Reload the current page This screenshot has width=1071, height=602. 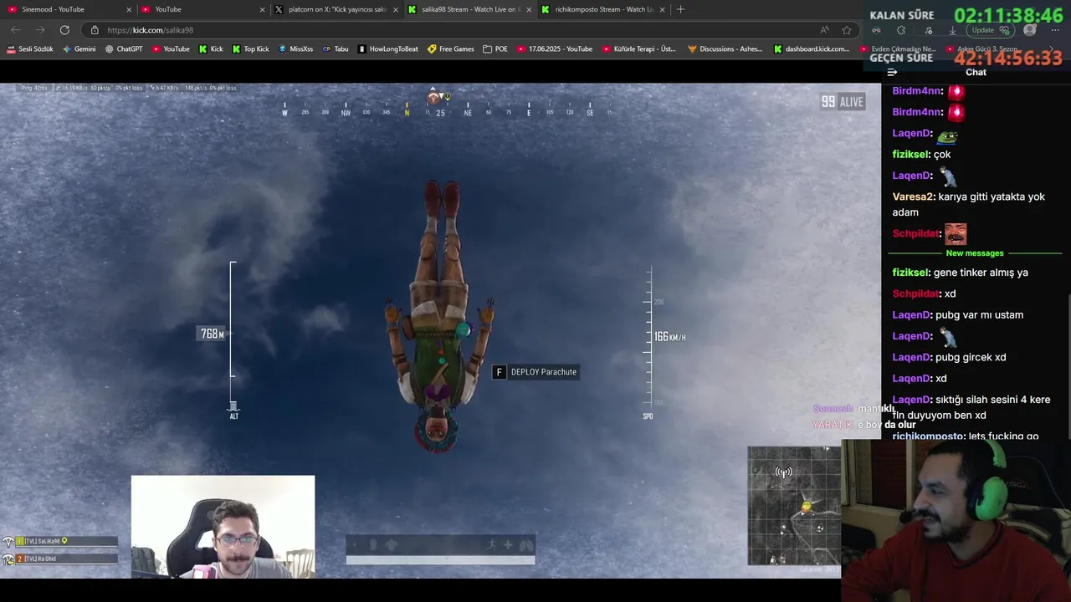coord(64,30)
